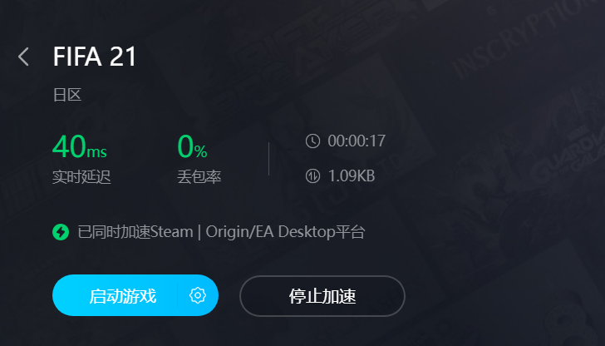605x346 pixels.
Task: Click the 已同时加速 status text
Action: [114, 232]
